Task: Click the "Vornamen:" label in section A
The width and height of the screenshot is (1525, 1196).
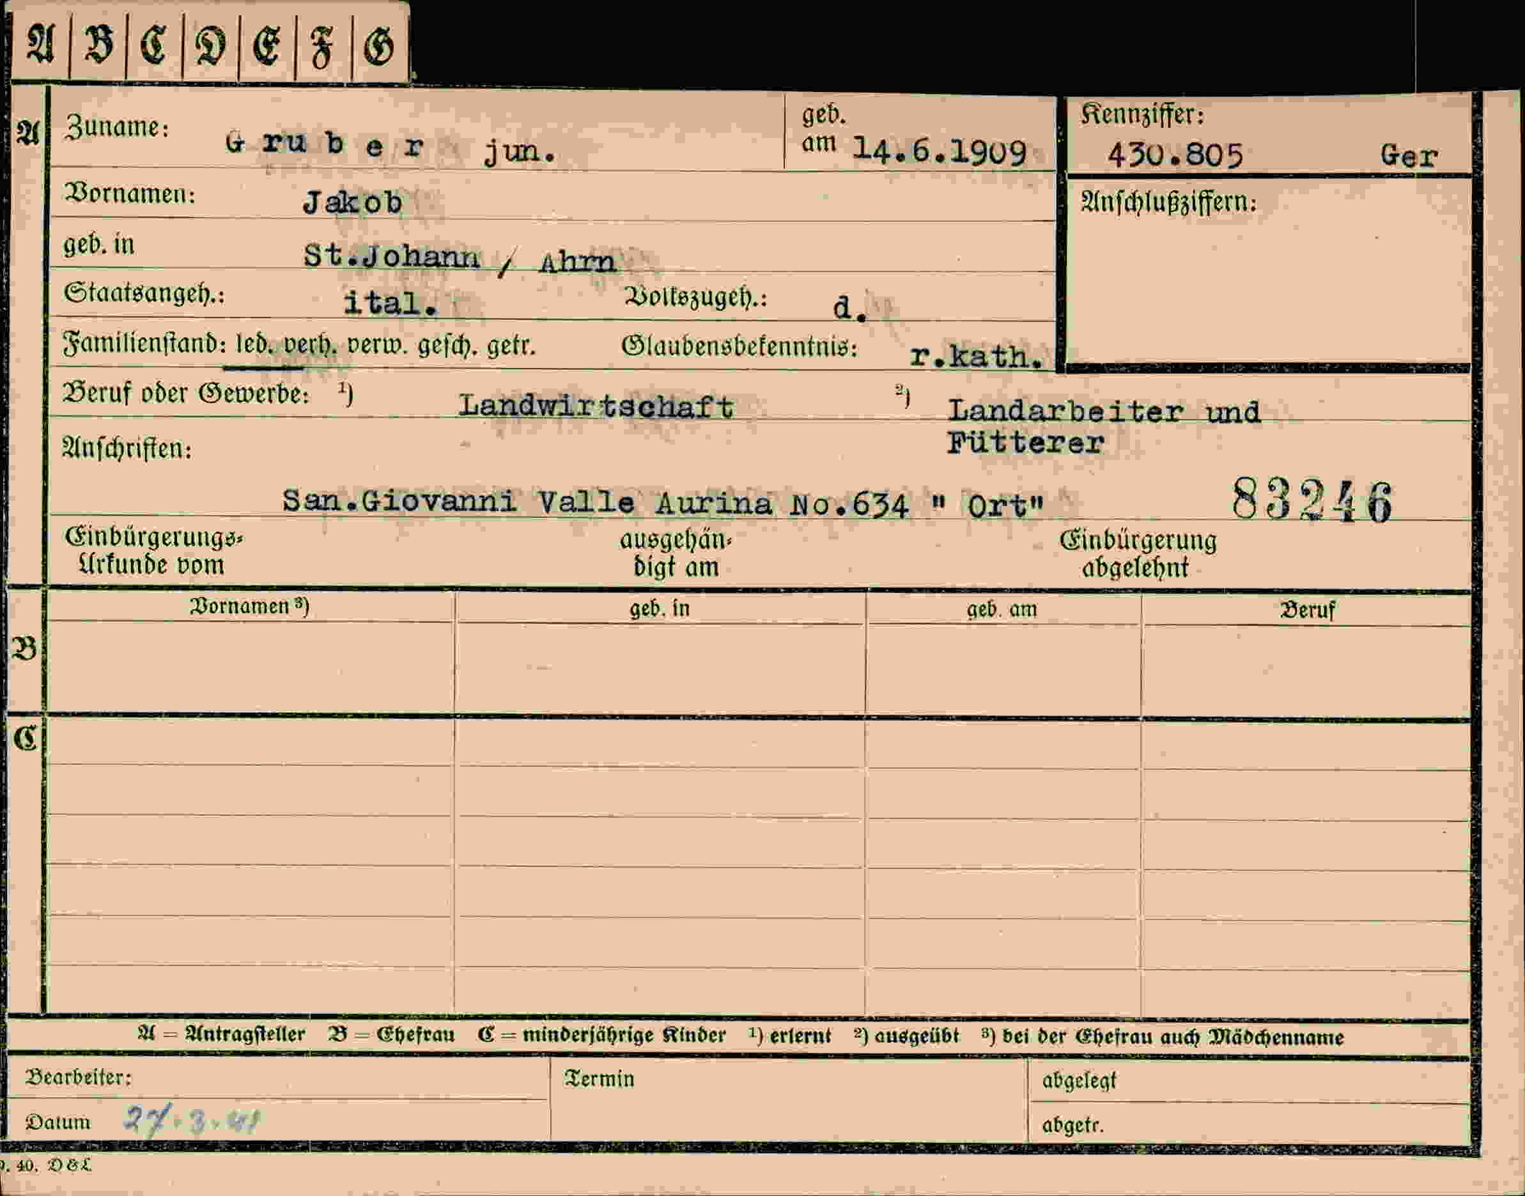Action: click(130, 192)
